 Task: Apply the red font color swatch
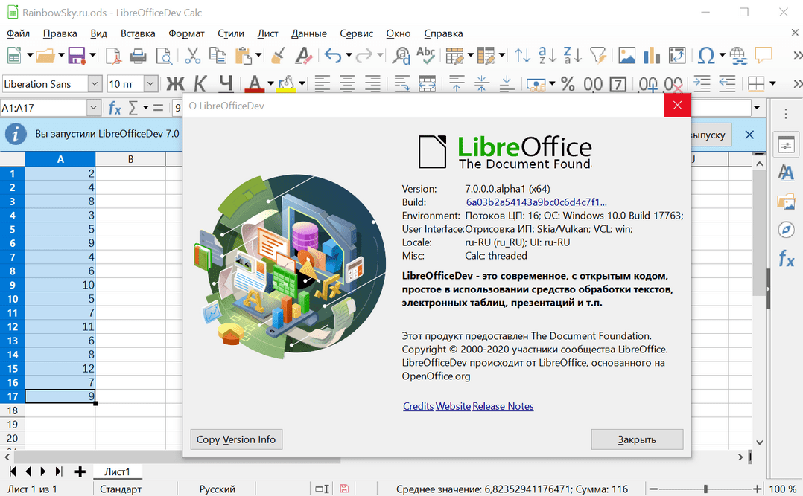(255, 84)
